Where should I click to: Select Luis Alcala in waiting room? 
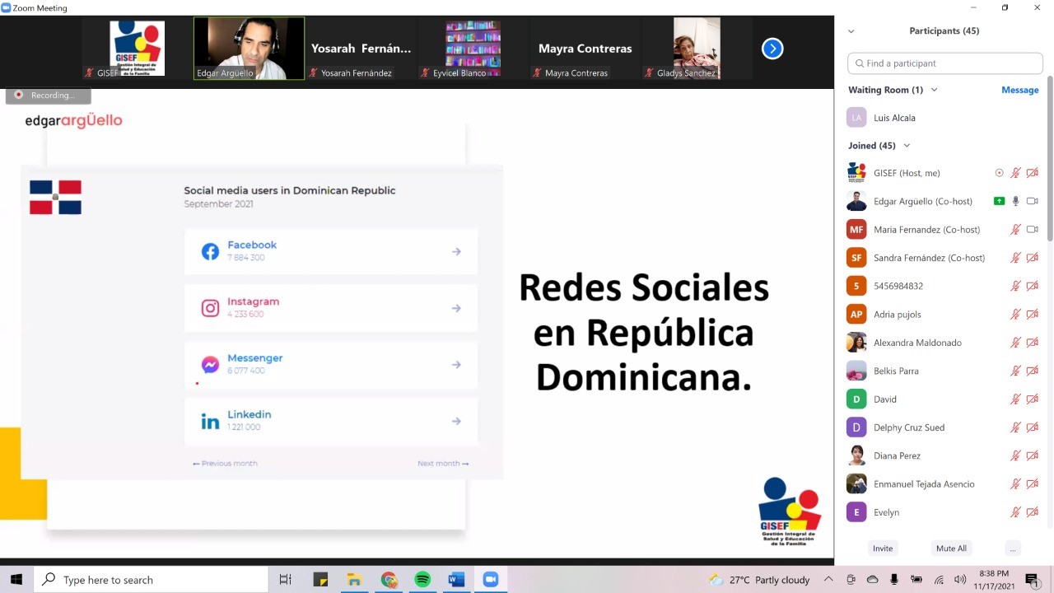coord(944,118)
